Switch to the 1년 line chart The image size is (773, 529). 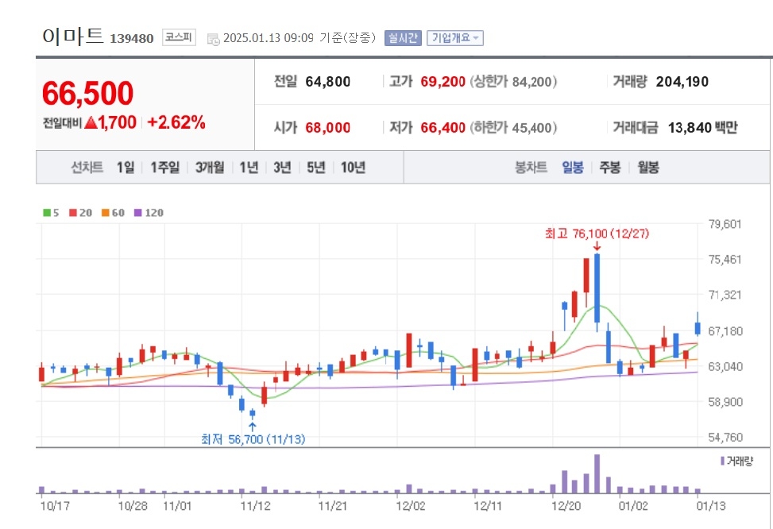coord(249,168)
